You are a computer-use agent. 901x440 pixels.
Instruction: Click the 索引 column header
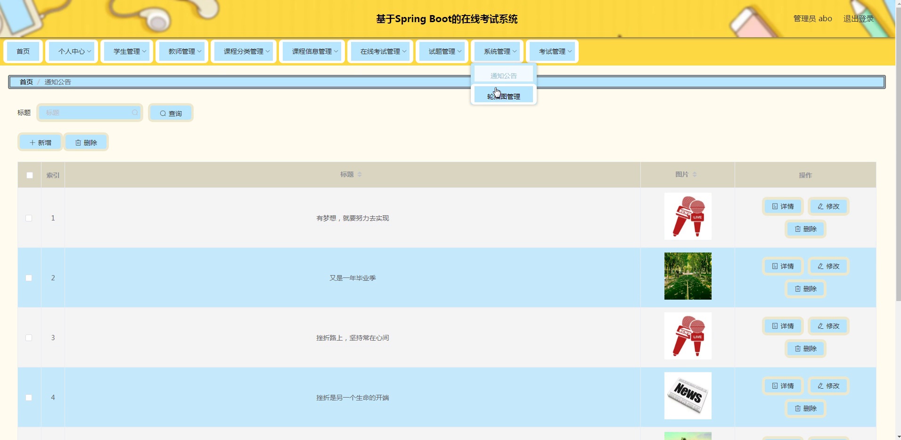tap(53, 175)
